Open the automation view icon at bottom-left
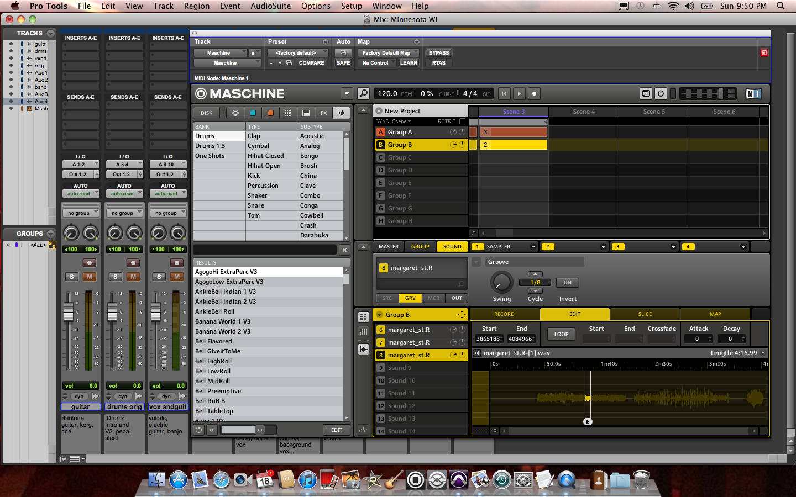This screenshot has height=497, width=796. point(363,429)
